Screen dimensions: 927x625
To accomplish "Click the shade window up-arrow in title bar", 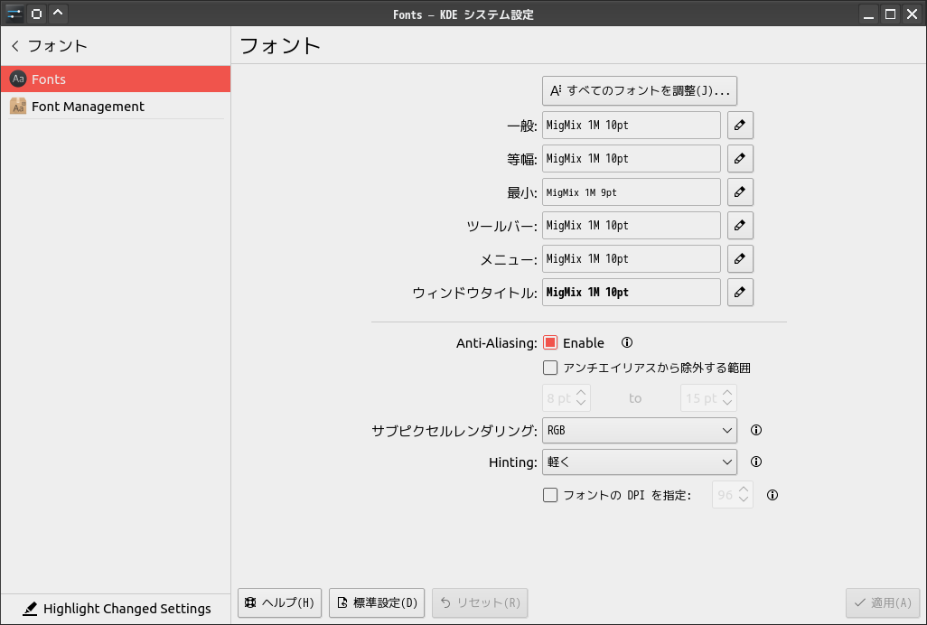I will click(x=58, y=14).
